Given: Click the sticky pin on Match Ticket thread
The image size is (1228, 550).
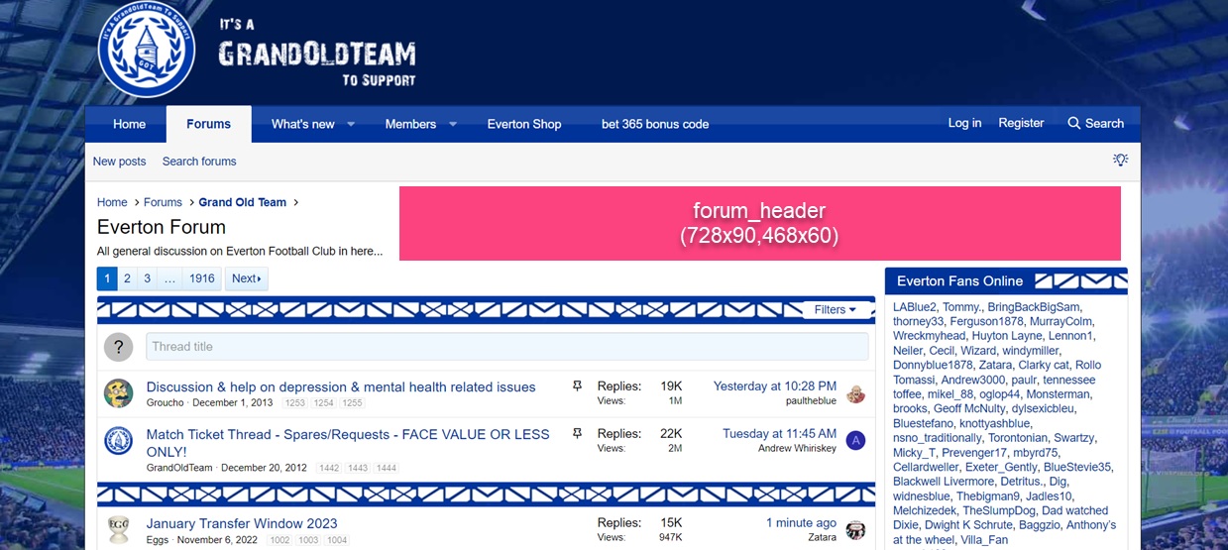Looking at the screenshot, I should coord(577,434).
